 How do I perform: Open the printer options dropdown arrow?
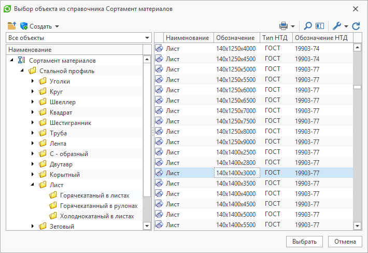pyautogui.click(x=293, y=26)
